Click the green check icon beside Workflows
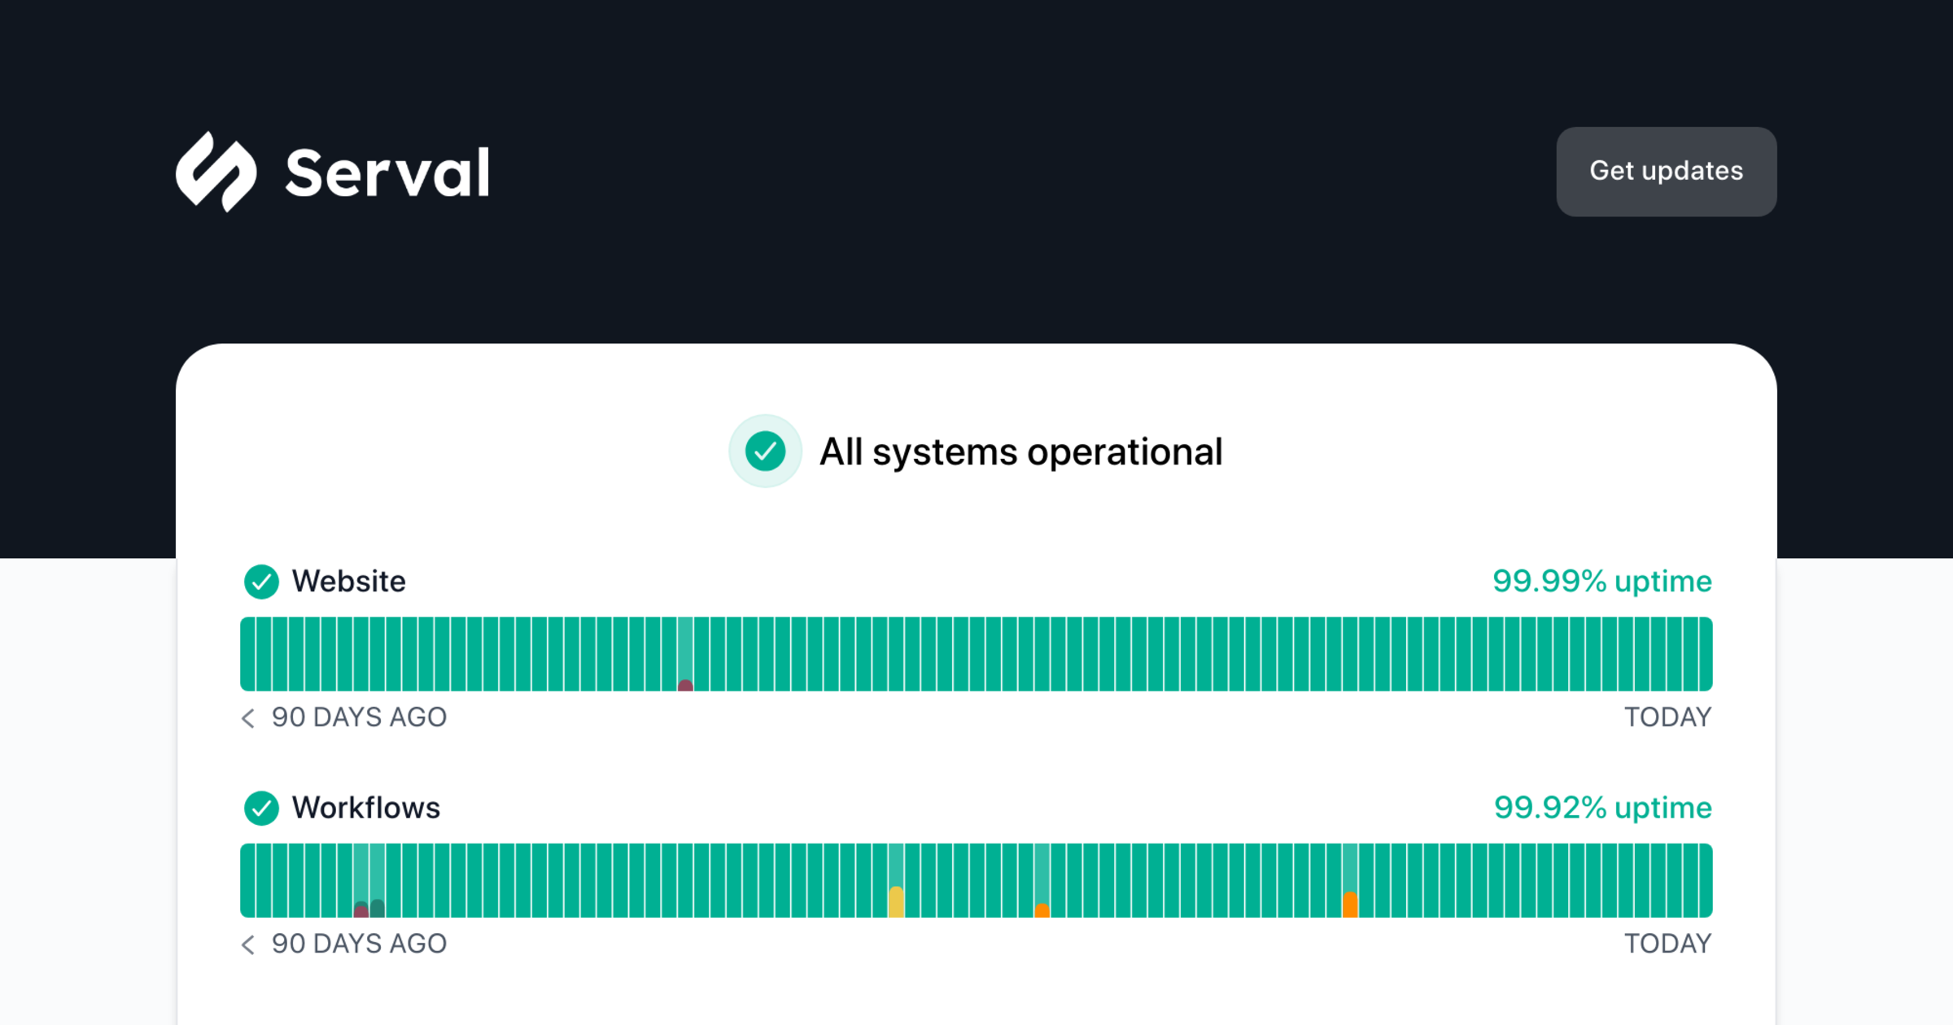Screen dimensions: 1953x1025 (x=261, y=808)
